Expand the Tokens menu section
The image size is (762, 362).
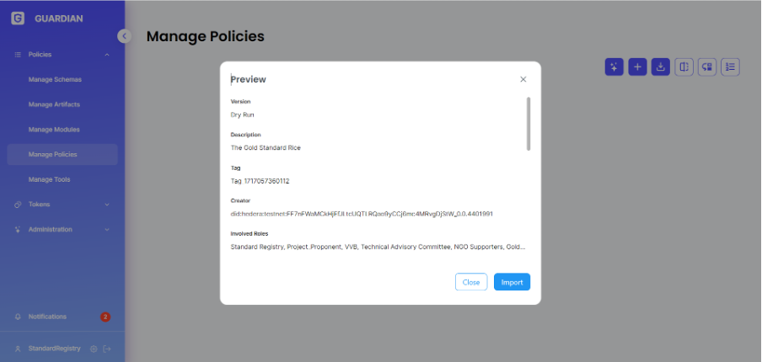click(x=107, y=205)
